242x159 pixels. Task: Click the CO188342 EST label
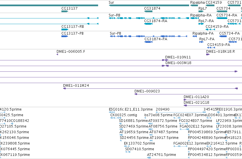point(20,121)
